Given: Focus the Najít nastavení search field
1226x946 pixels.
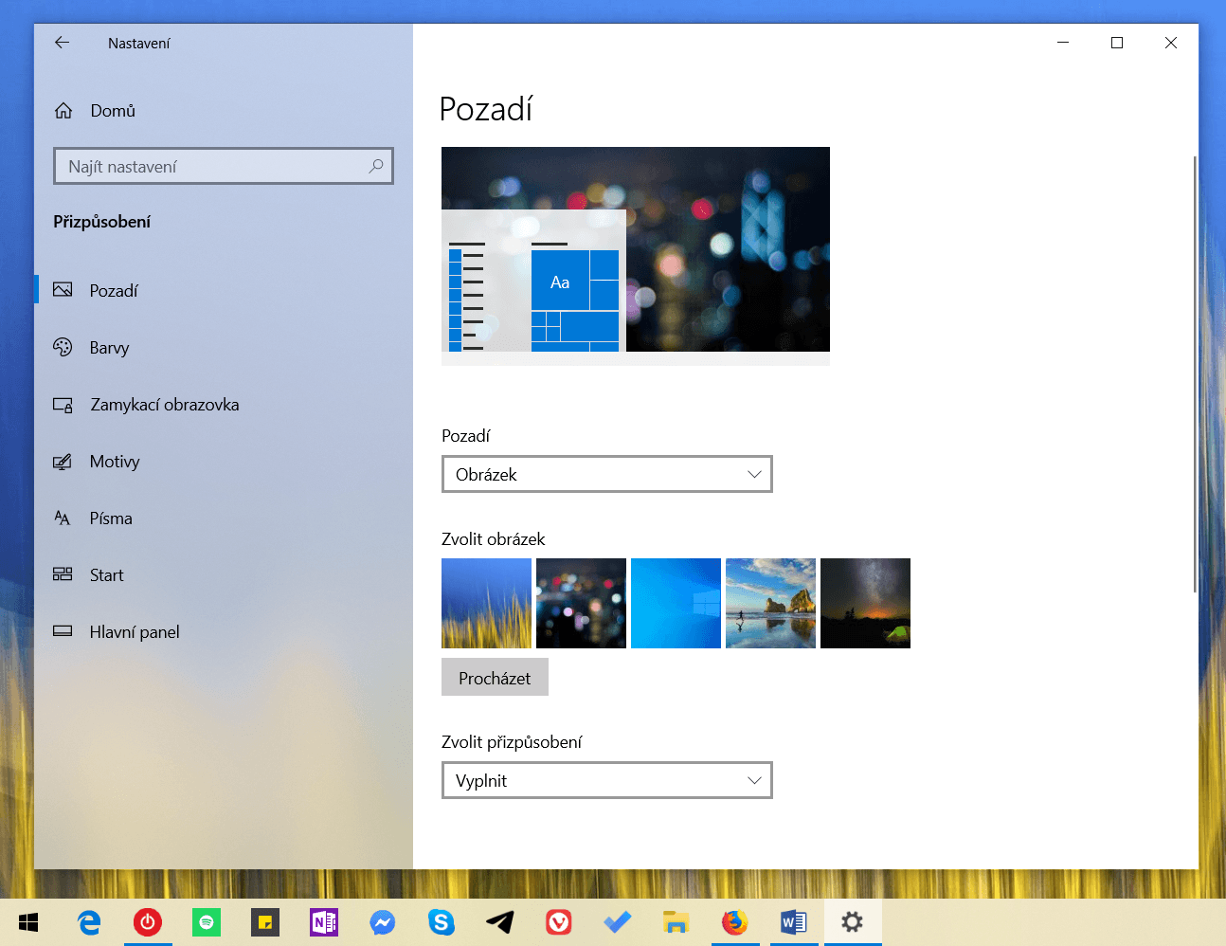Looking at the screenshot, I should point(224,166).
